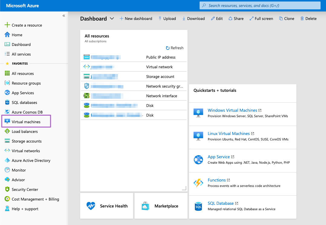Open the Azure Active Directory icon
The width and height of the screenshot is (326, 225).
tap(7, 160)
